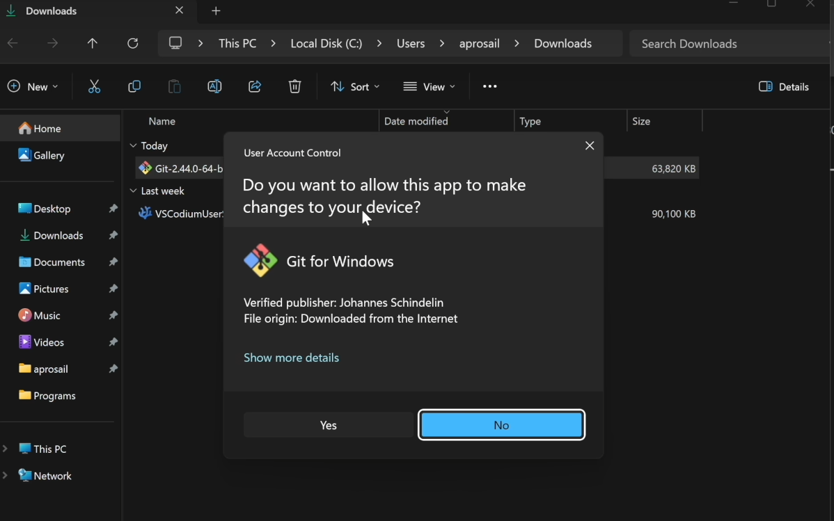Open the Sort dropdown menu
834x521 pixels.
coord(355,87)
